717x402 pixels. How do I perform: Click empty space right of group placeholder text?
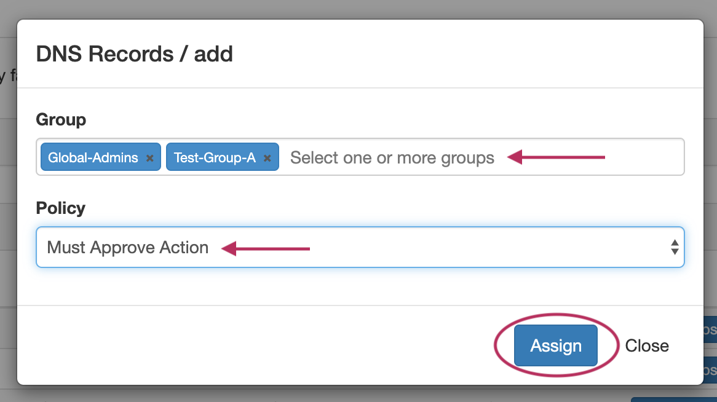tap(646, 158)
